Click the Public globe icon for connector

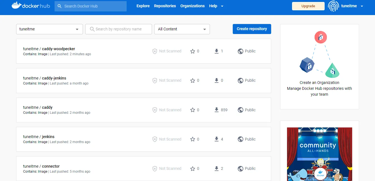point(241,168)
